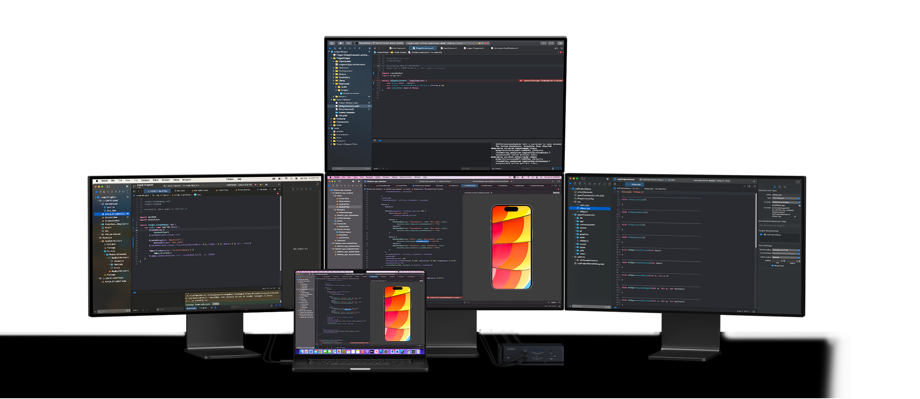Open Wi-Fi menu on left monitor menu bar
Viewport: 920px width, 399px height.
point(286,178)
